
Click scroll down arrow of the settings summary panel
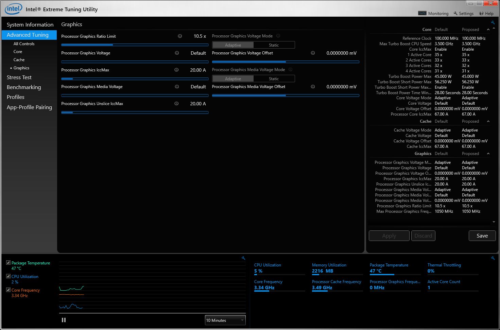494,222
